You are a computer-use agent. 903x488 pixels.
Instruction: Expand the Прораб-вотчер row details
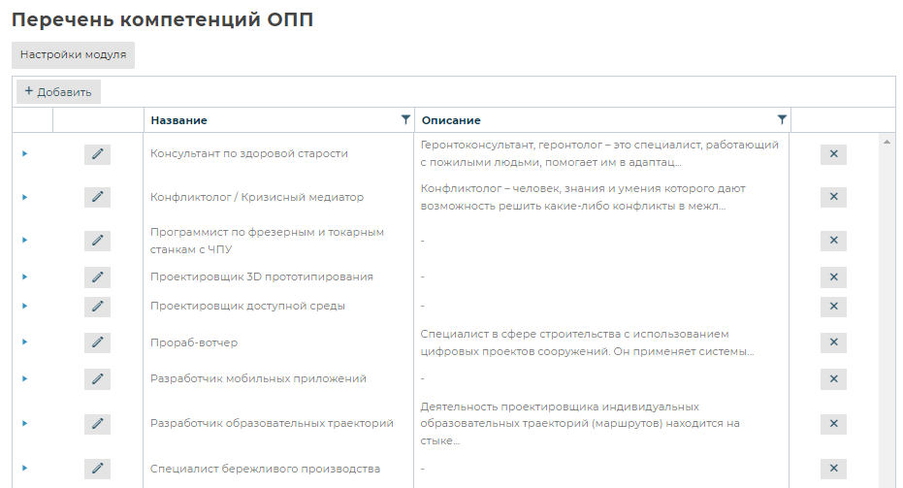tap(24, 342)
